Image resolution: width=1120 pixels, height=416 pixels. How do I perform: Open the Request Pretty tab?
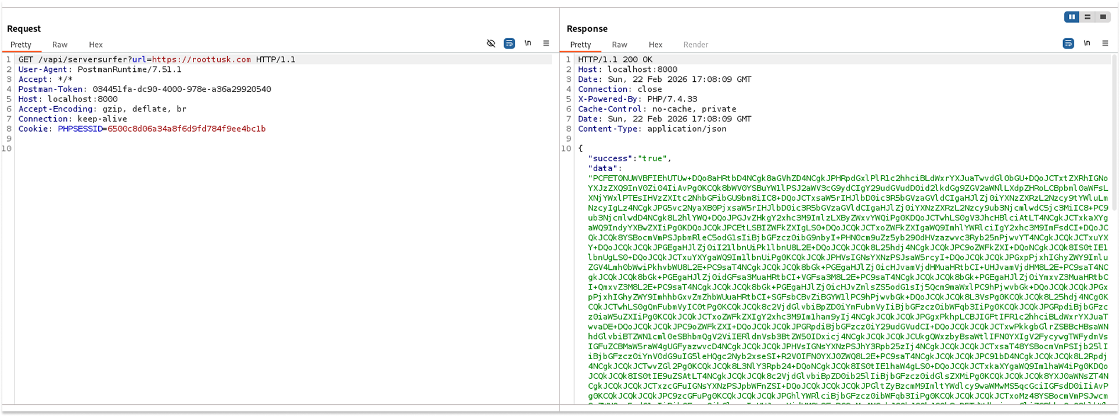pyautogui.click(x=21, y=45)
